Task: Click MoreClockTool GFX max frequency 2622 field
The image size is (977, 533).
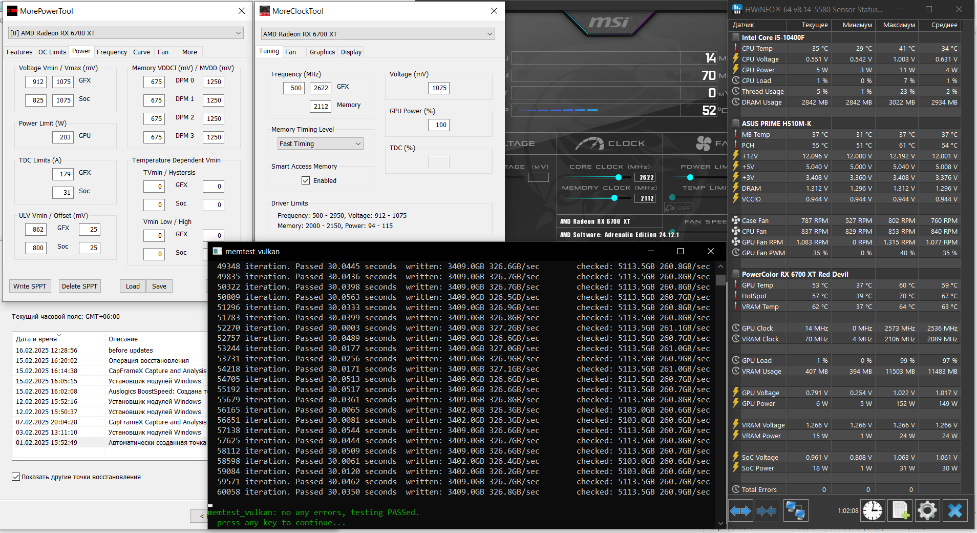Action: click(x=321, y=88)
